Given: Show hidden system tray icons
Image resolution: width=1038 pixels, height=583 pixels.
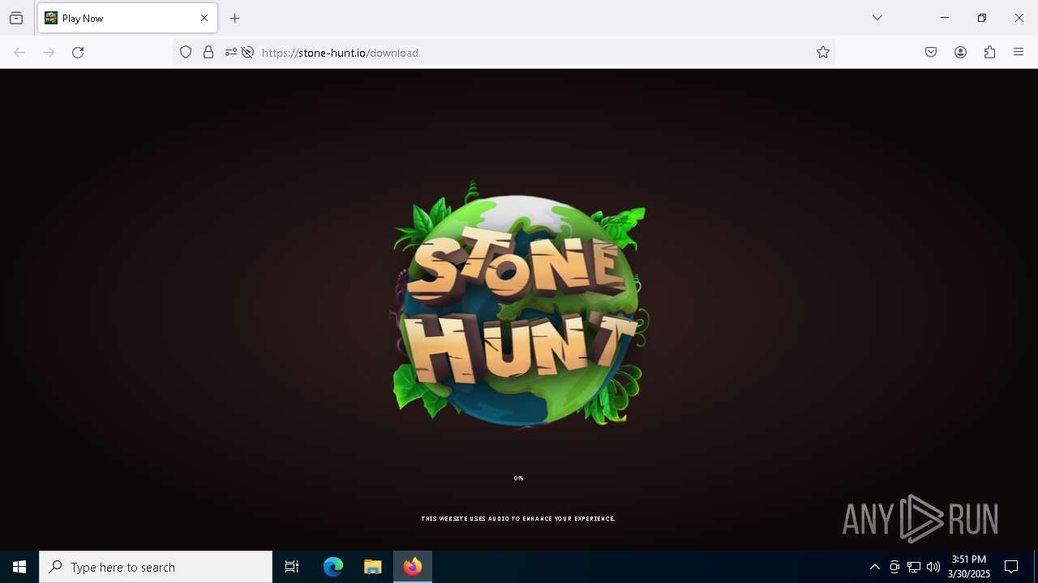Looking at the screenshot, I should pos(874,567).
